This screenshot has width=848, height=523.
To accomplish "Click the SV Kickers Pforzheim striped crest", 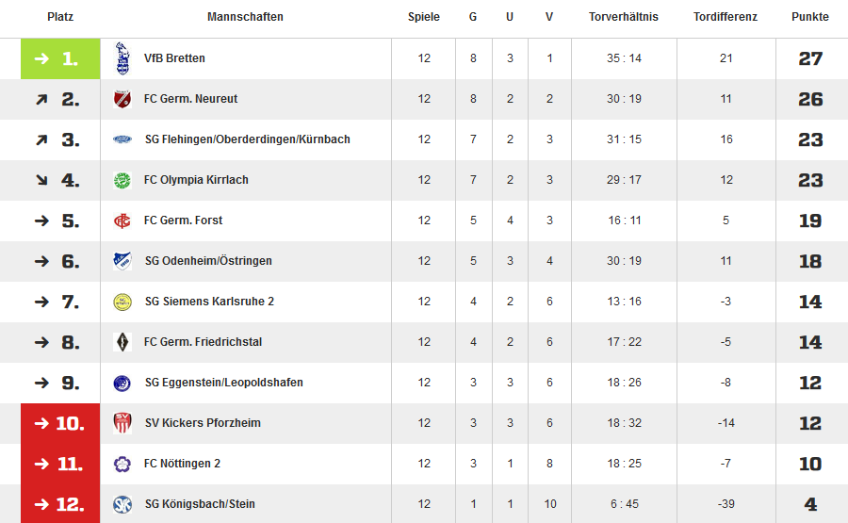I will click(122, 423).
